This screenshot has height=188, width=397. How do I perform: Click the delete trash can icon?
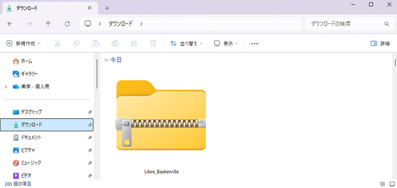153,44
